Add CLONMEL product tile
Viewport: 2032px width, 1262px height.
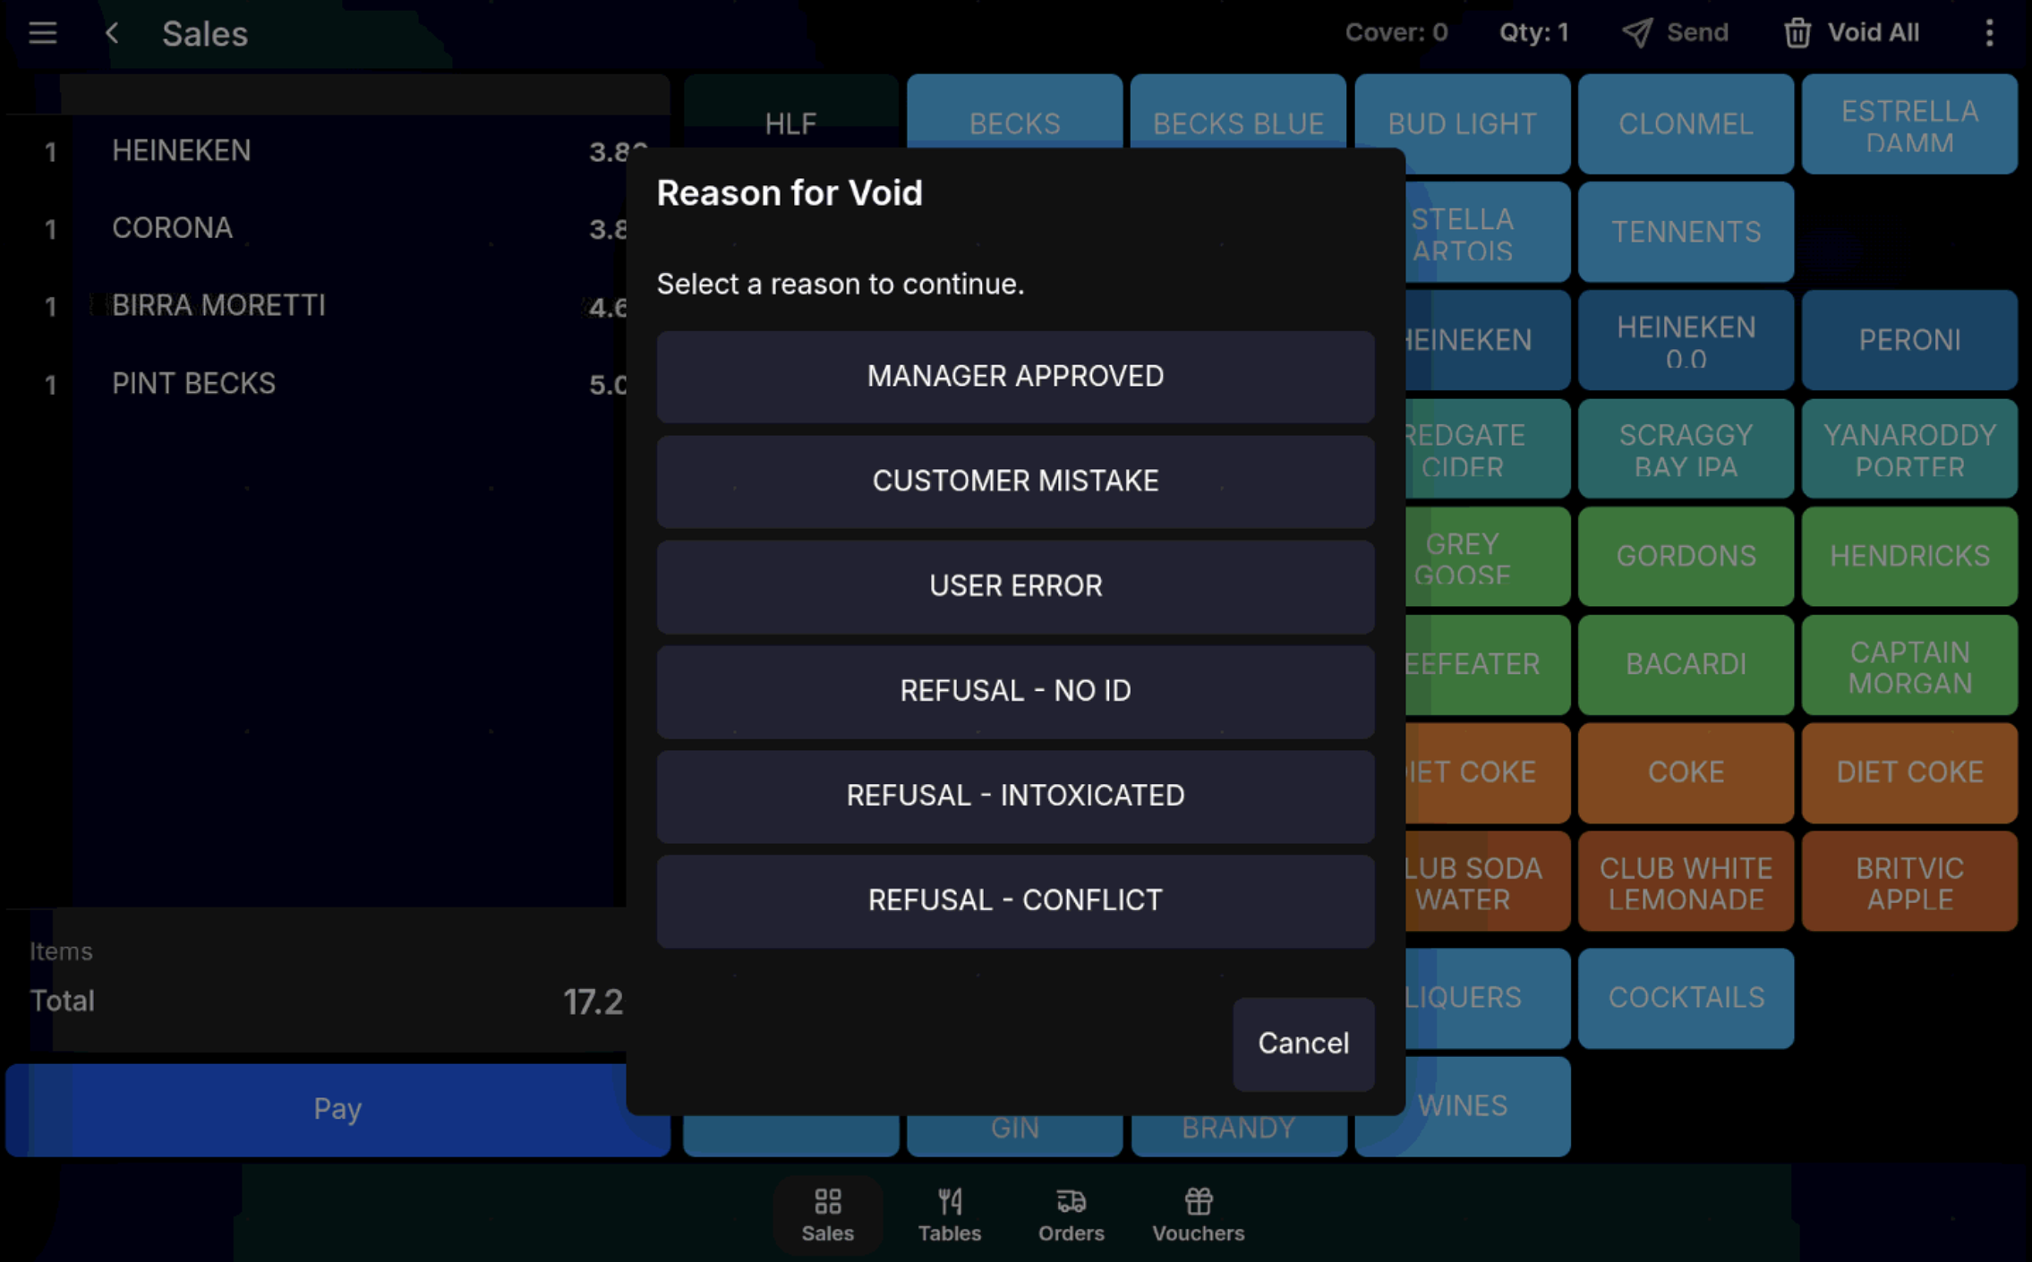(x=1686, y=124)
